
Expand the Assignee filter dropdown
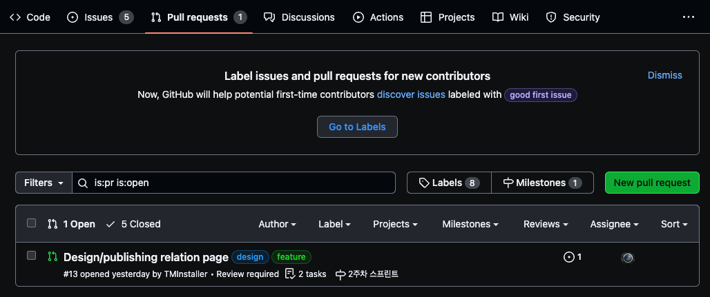615,224
